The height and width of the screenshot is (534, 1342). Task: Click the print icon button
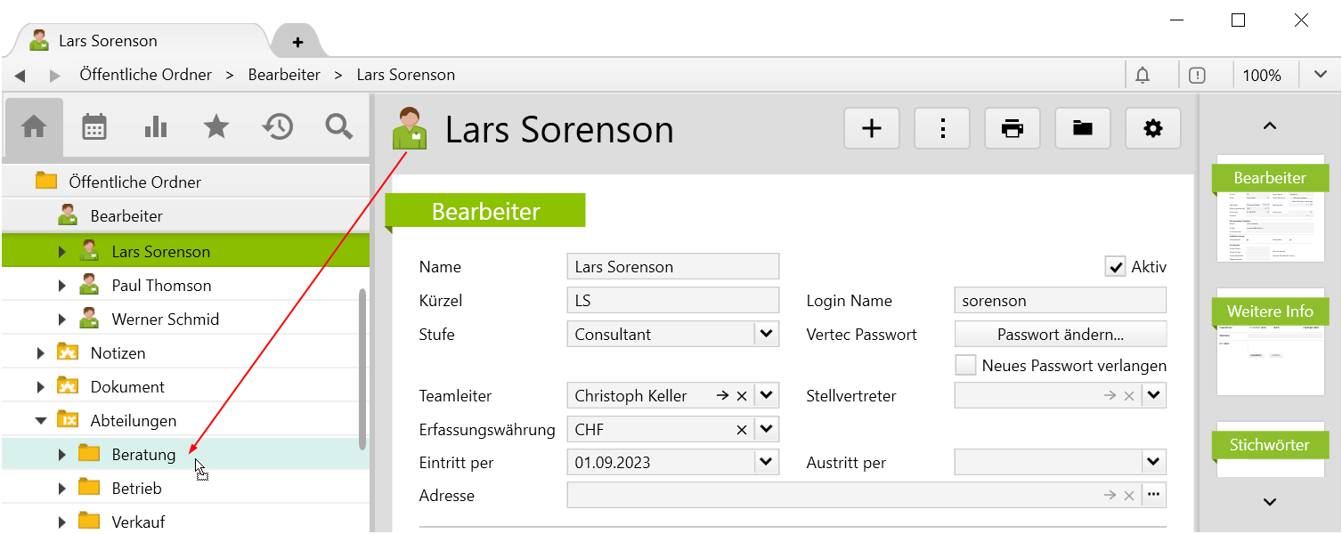click(x=1013, y=129)
